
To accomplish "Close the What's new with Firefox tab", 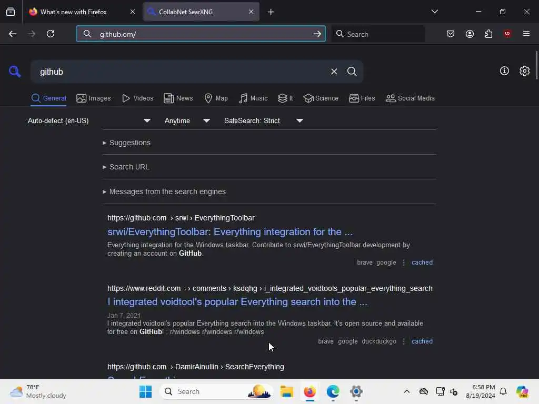I will pos(132,12).
